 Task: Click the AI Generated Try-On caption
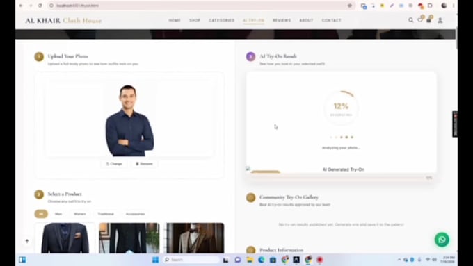[344, 169]
